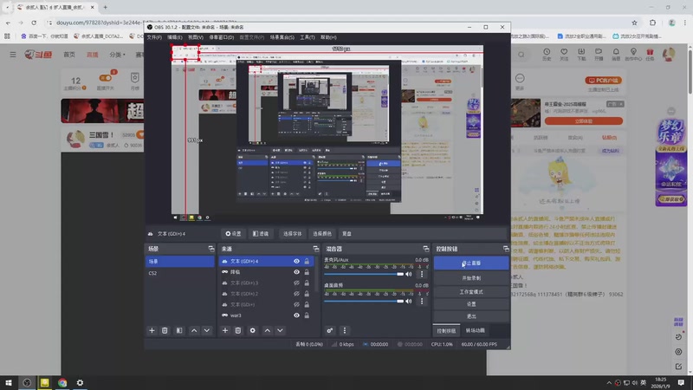Open the 停靠窗口(D) menu in OBS

tap(222, 37)
